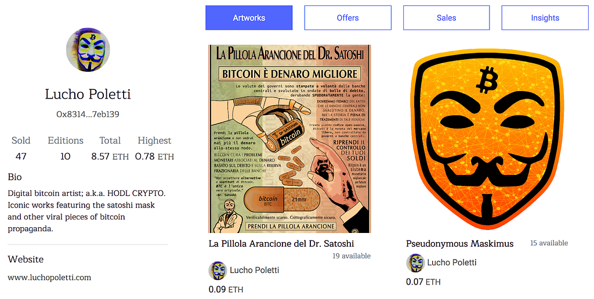
Task: Click the 0.07 ETH price
Action: [423, 282]
